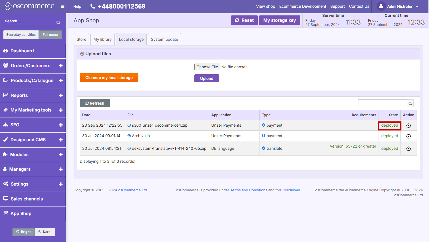Viewport: 429px width, 242px height.
Task: Delete the s360_unzer_oscommerce4.zip entry
Action: [x=409, y=126]
